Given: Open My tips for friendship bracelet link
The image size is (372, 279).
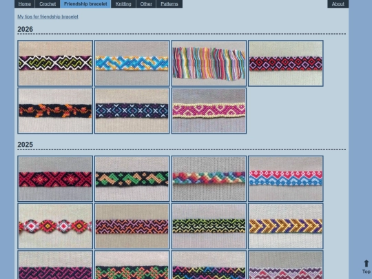Looking at the screenshot, I should coord(48,17).
